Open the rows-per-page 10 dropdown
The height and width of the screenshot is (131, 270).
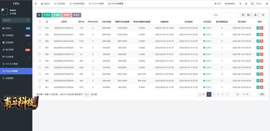point(86,94)
